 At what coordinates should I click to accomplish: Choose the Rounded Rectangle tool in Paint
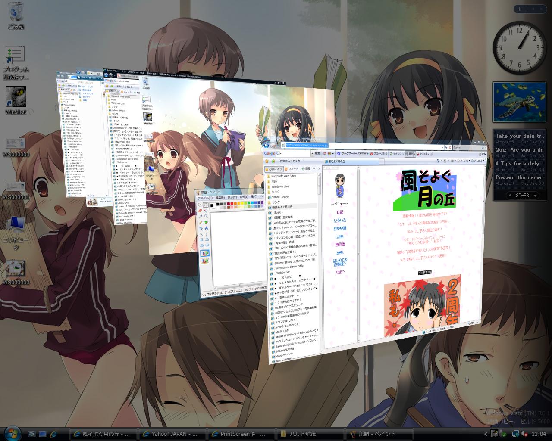[207, 245]
